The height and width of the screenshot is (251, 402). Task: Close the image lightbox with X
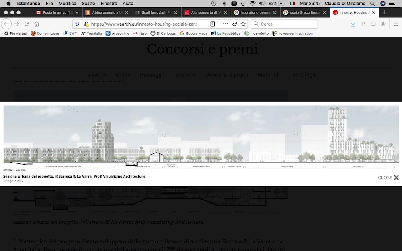[396, 178]
